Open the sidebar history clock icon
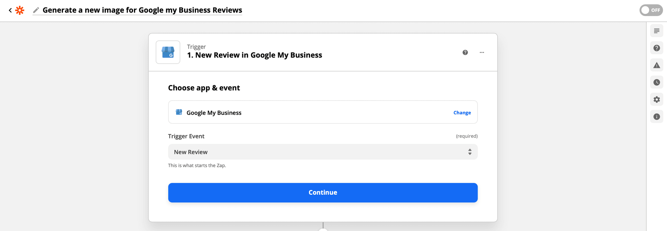This screenshot has height=231, width=667. [657, 82]
